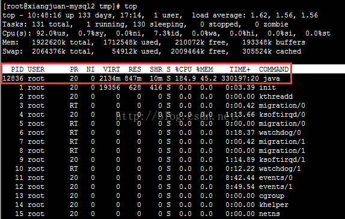Click the 0:03.39 time of init

pyautogui.click(x=240, y=87)
